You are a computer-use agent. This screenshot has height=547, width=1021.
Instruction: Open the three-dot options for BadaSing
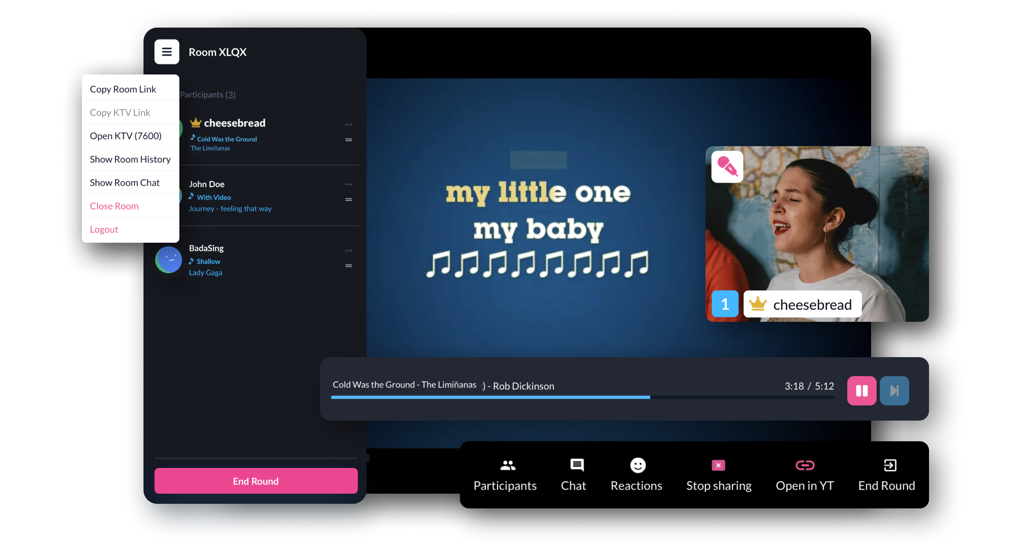click(349, 251)
